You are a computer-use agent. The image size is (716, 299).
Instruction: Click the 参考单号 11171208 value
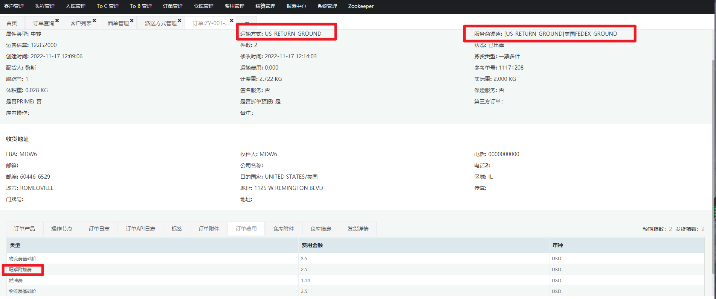click(x=511, y=68)
